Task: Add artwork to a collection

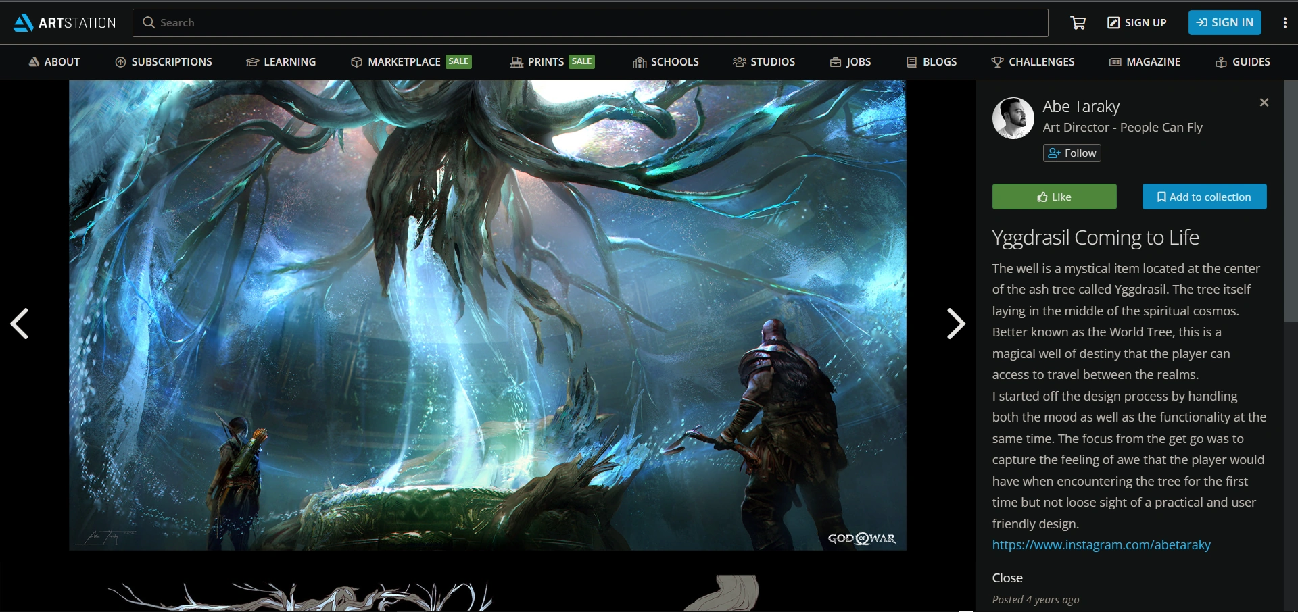Action: [1205, 197]
